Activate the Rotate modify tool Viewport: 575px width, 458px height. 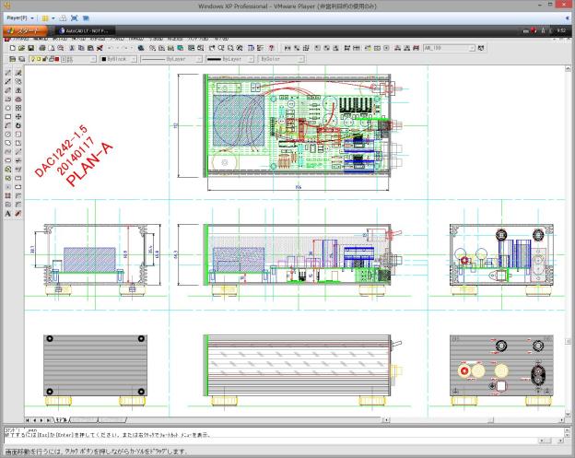tap(18, 126)
